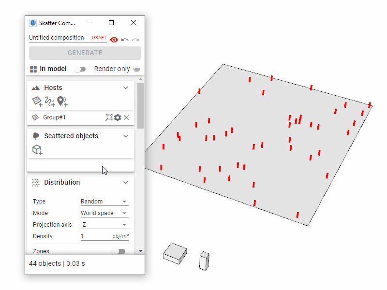This screenshot has height=290, width=387.
Task: Redo the last action
Action: (135, 40)
